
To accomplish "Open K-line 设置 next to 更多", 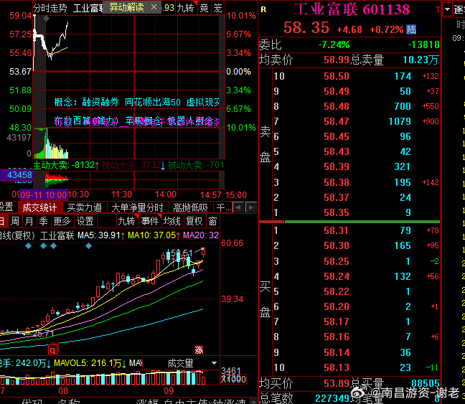I will coord(85,221).
